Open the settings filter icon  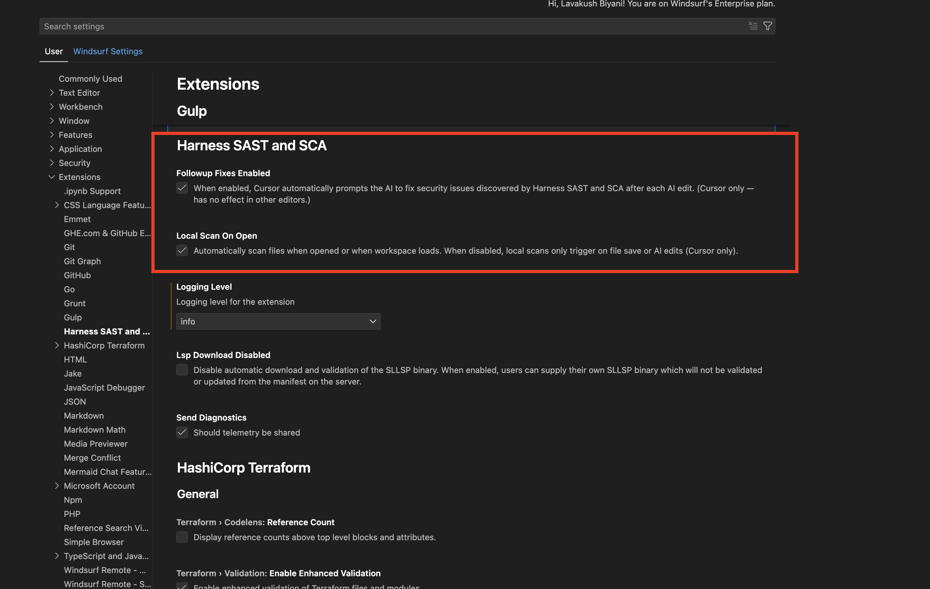click(x=767, y=26)
